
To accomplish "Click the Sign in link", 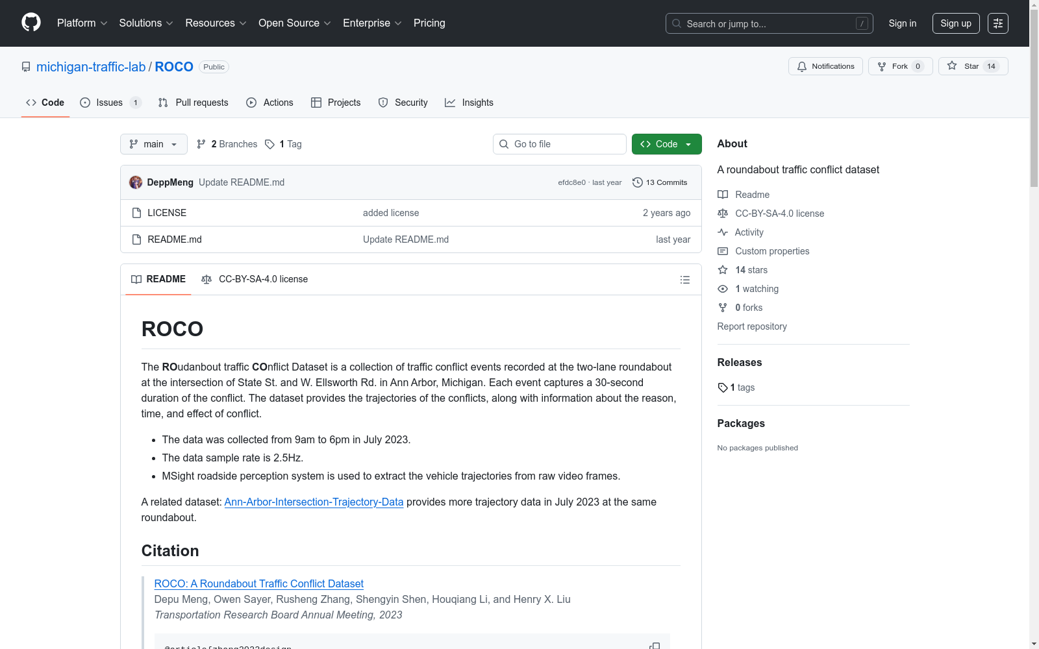I will click(903, 23).
